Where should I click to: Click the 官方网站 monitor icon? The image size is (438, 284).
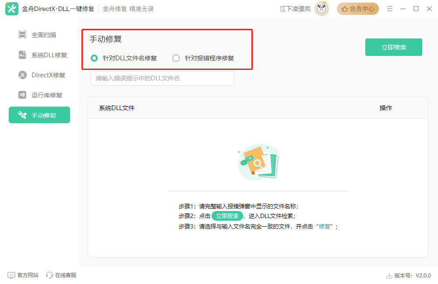(11, 275)
